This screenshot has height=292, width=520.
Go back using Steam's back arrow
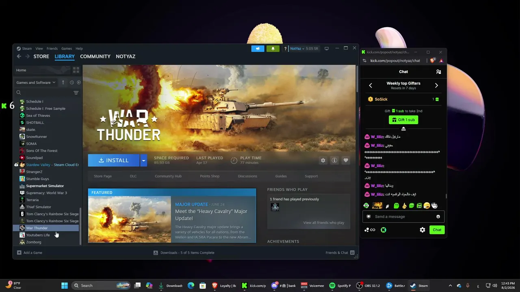[x=19, y=56]
